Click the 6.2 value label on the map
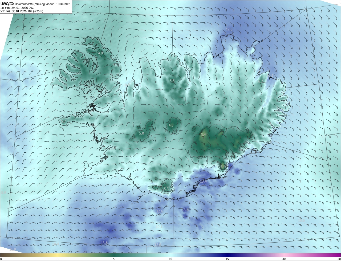This screenshot has width=341, height=261. (261, 81)
